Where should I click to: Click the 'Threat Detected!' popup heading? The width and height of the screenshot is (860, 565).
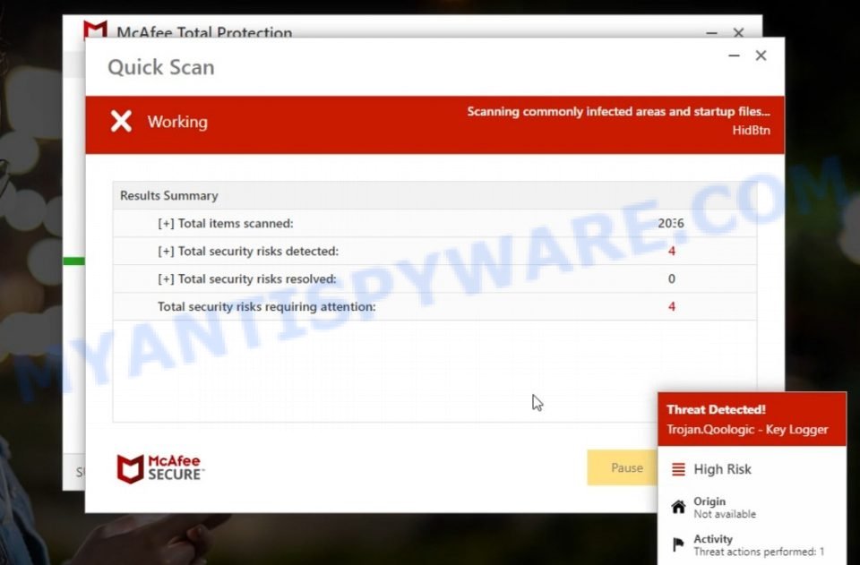[x=716, y=409]
